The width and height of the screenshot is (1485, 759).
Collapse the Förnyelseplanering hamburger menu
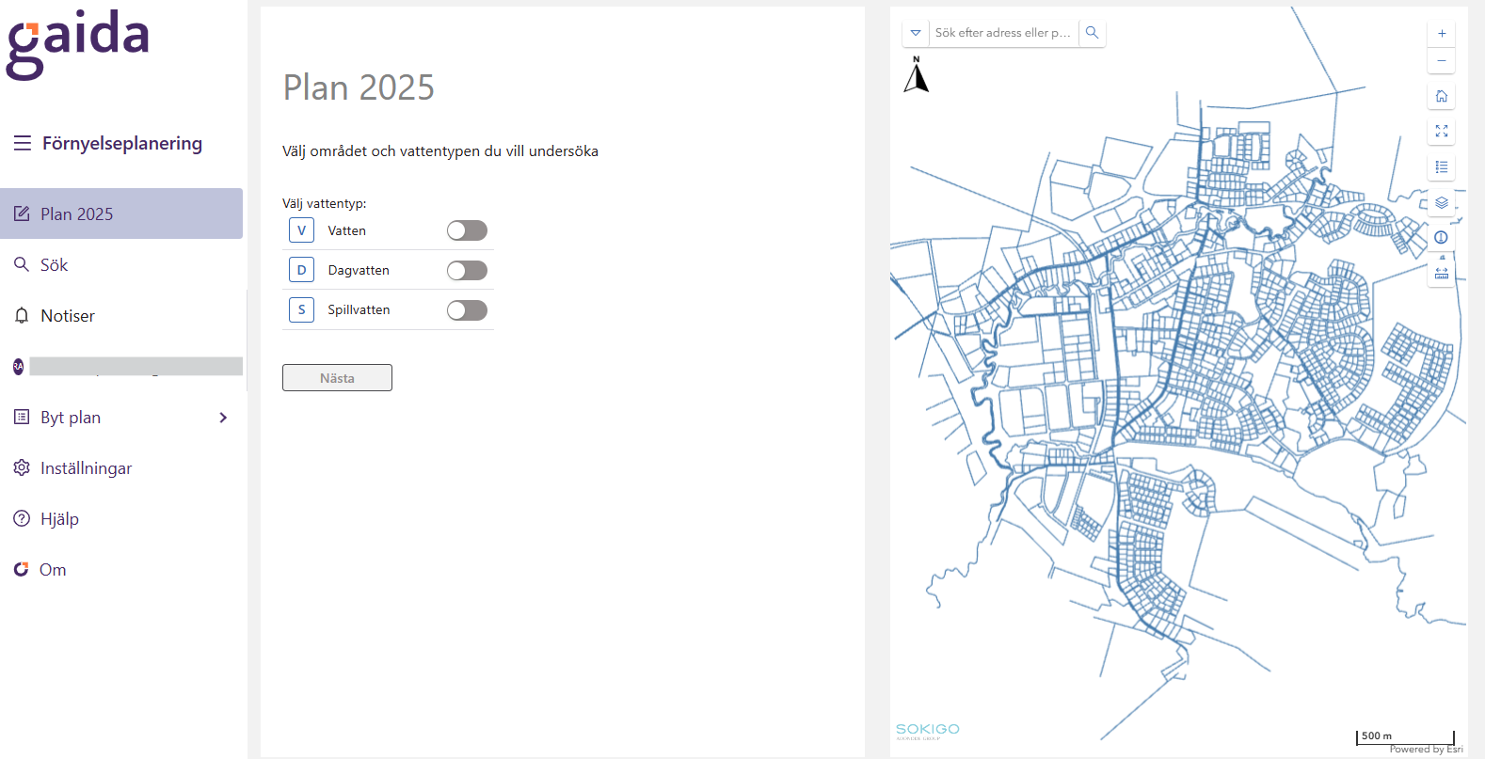(x=23, y=143)
